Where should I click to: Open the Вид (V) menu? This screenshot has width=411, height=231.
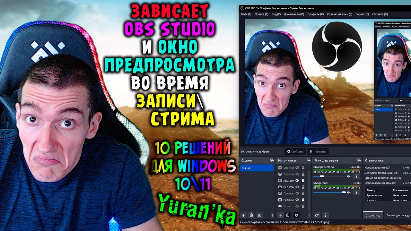click(276, 14)
